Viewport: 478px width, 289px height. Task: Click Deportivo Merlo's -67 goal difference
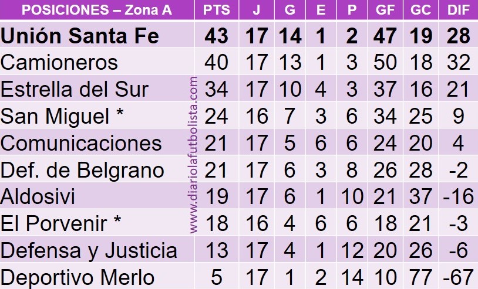tap(458, 277)
